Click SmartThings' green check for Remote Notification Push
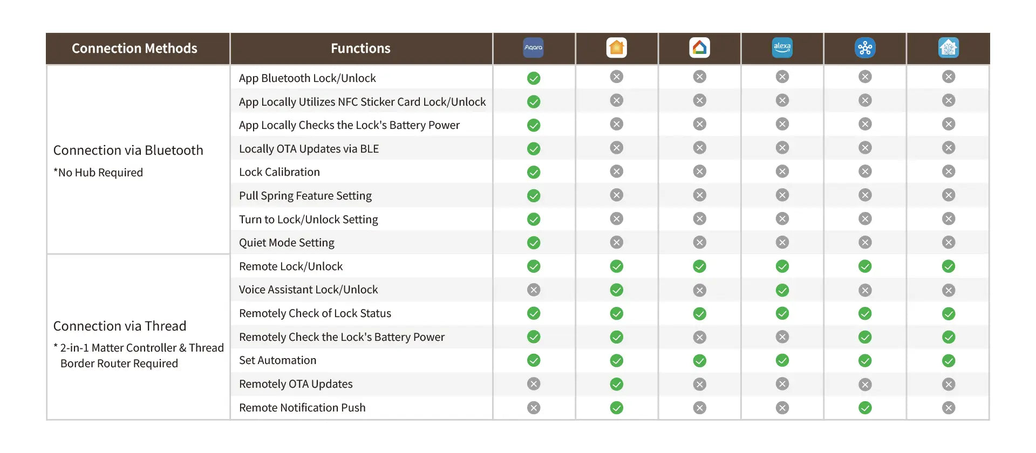1036x453 pixels. coord(865,408)
